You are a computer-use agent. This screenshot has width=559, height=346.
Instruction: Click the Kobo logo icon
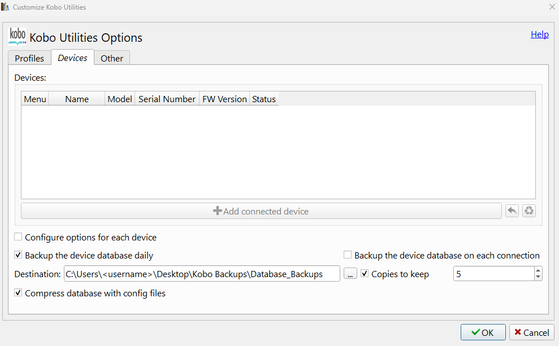[18, 36]
